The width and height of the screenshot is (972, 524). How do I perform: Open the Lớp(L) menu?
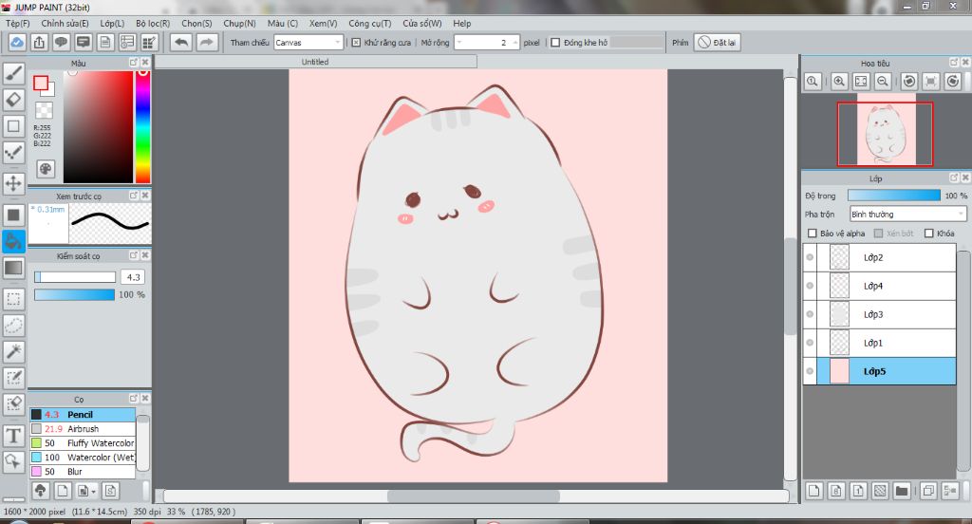point(112,23)
